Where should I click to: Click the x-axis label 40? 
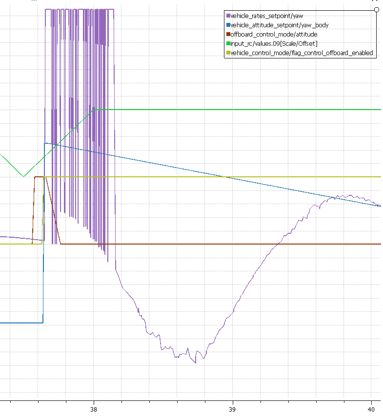pyautogui.click(x=371, y=409)
